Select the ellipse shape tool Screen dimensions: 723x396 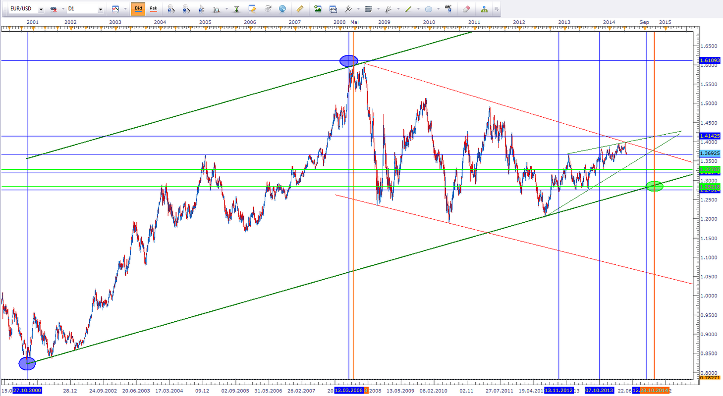point(429,9)
